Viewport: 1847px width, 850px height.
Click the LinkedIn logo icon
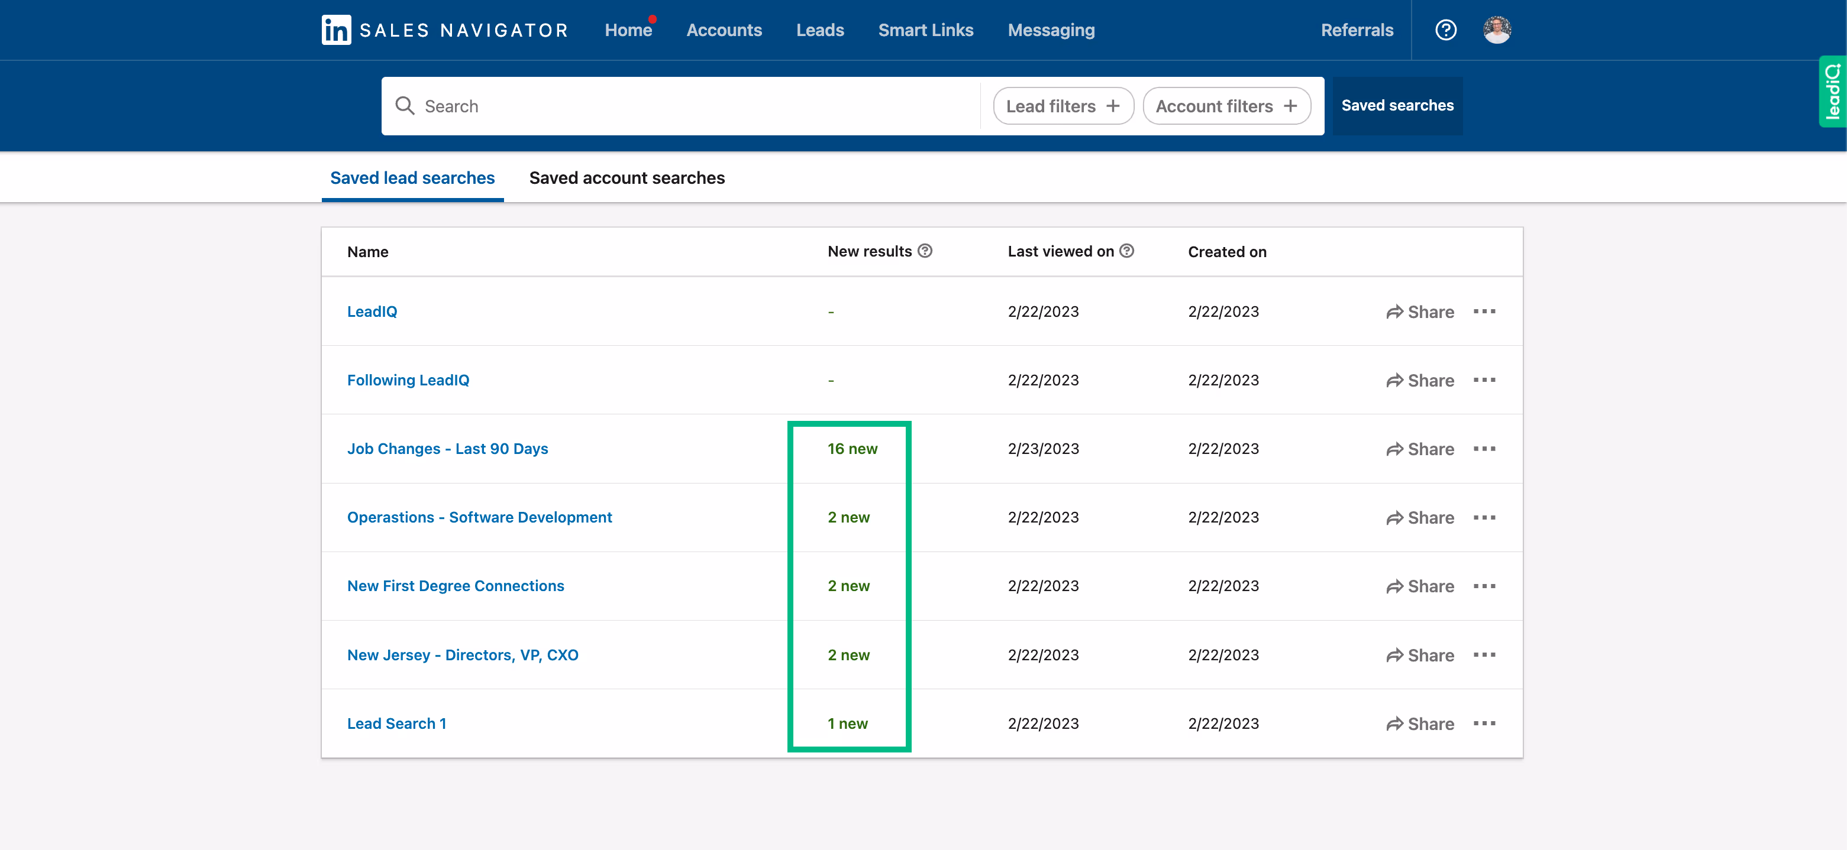click(335, 30)
